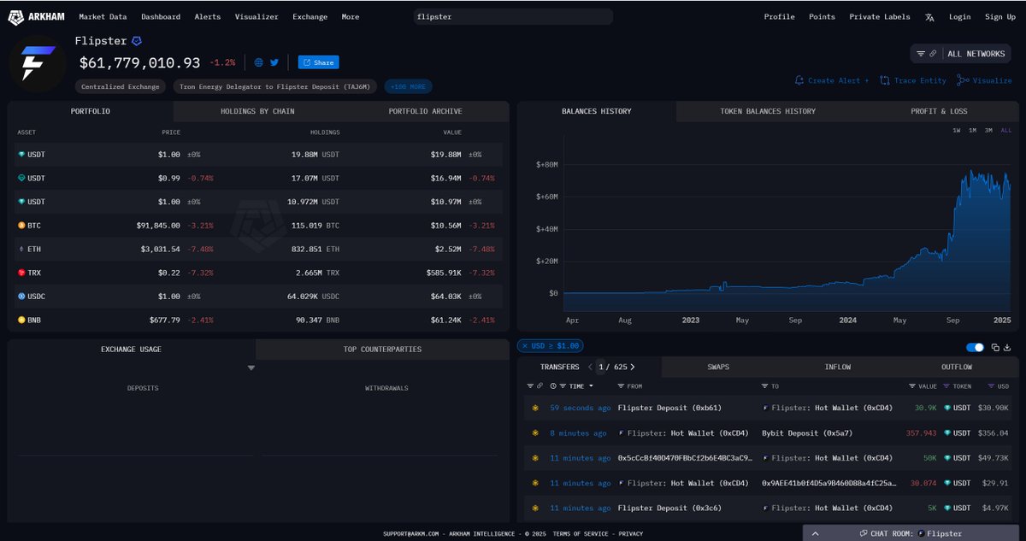Select the 3M chart range
Screen dimensions: 1026x541
pos(988,130)
